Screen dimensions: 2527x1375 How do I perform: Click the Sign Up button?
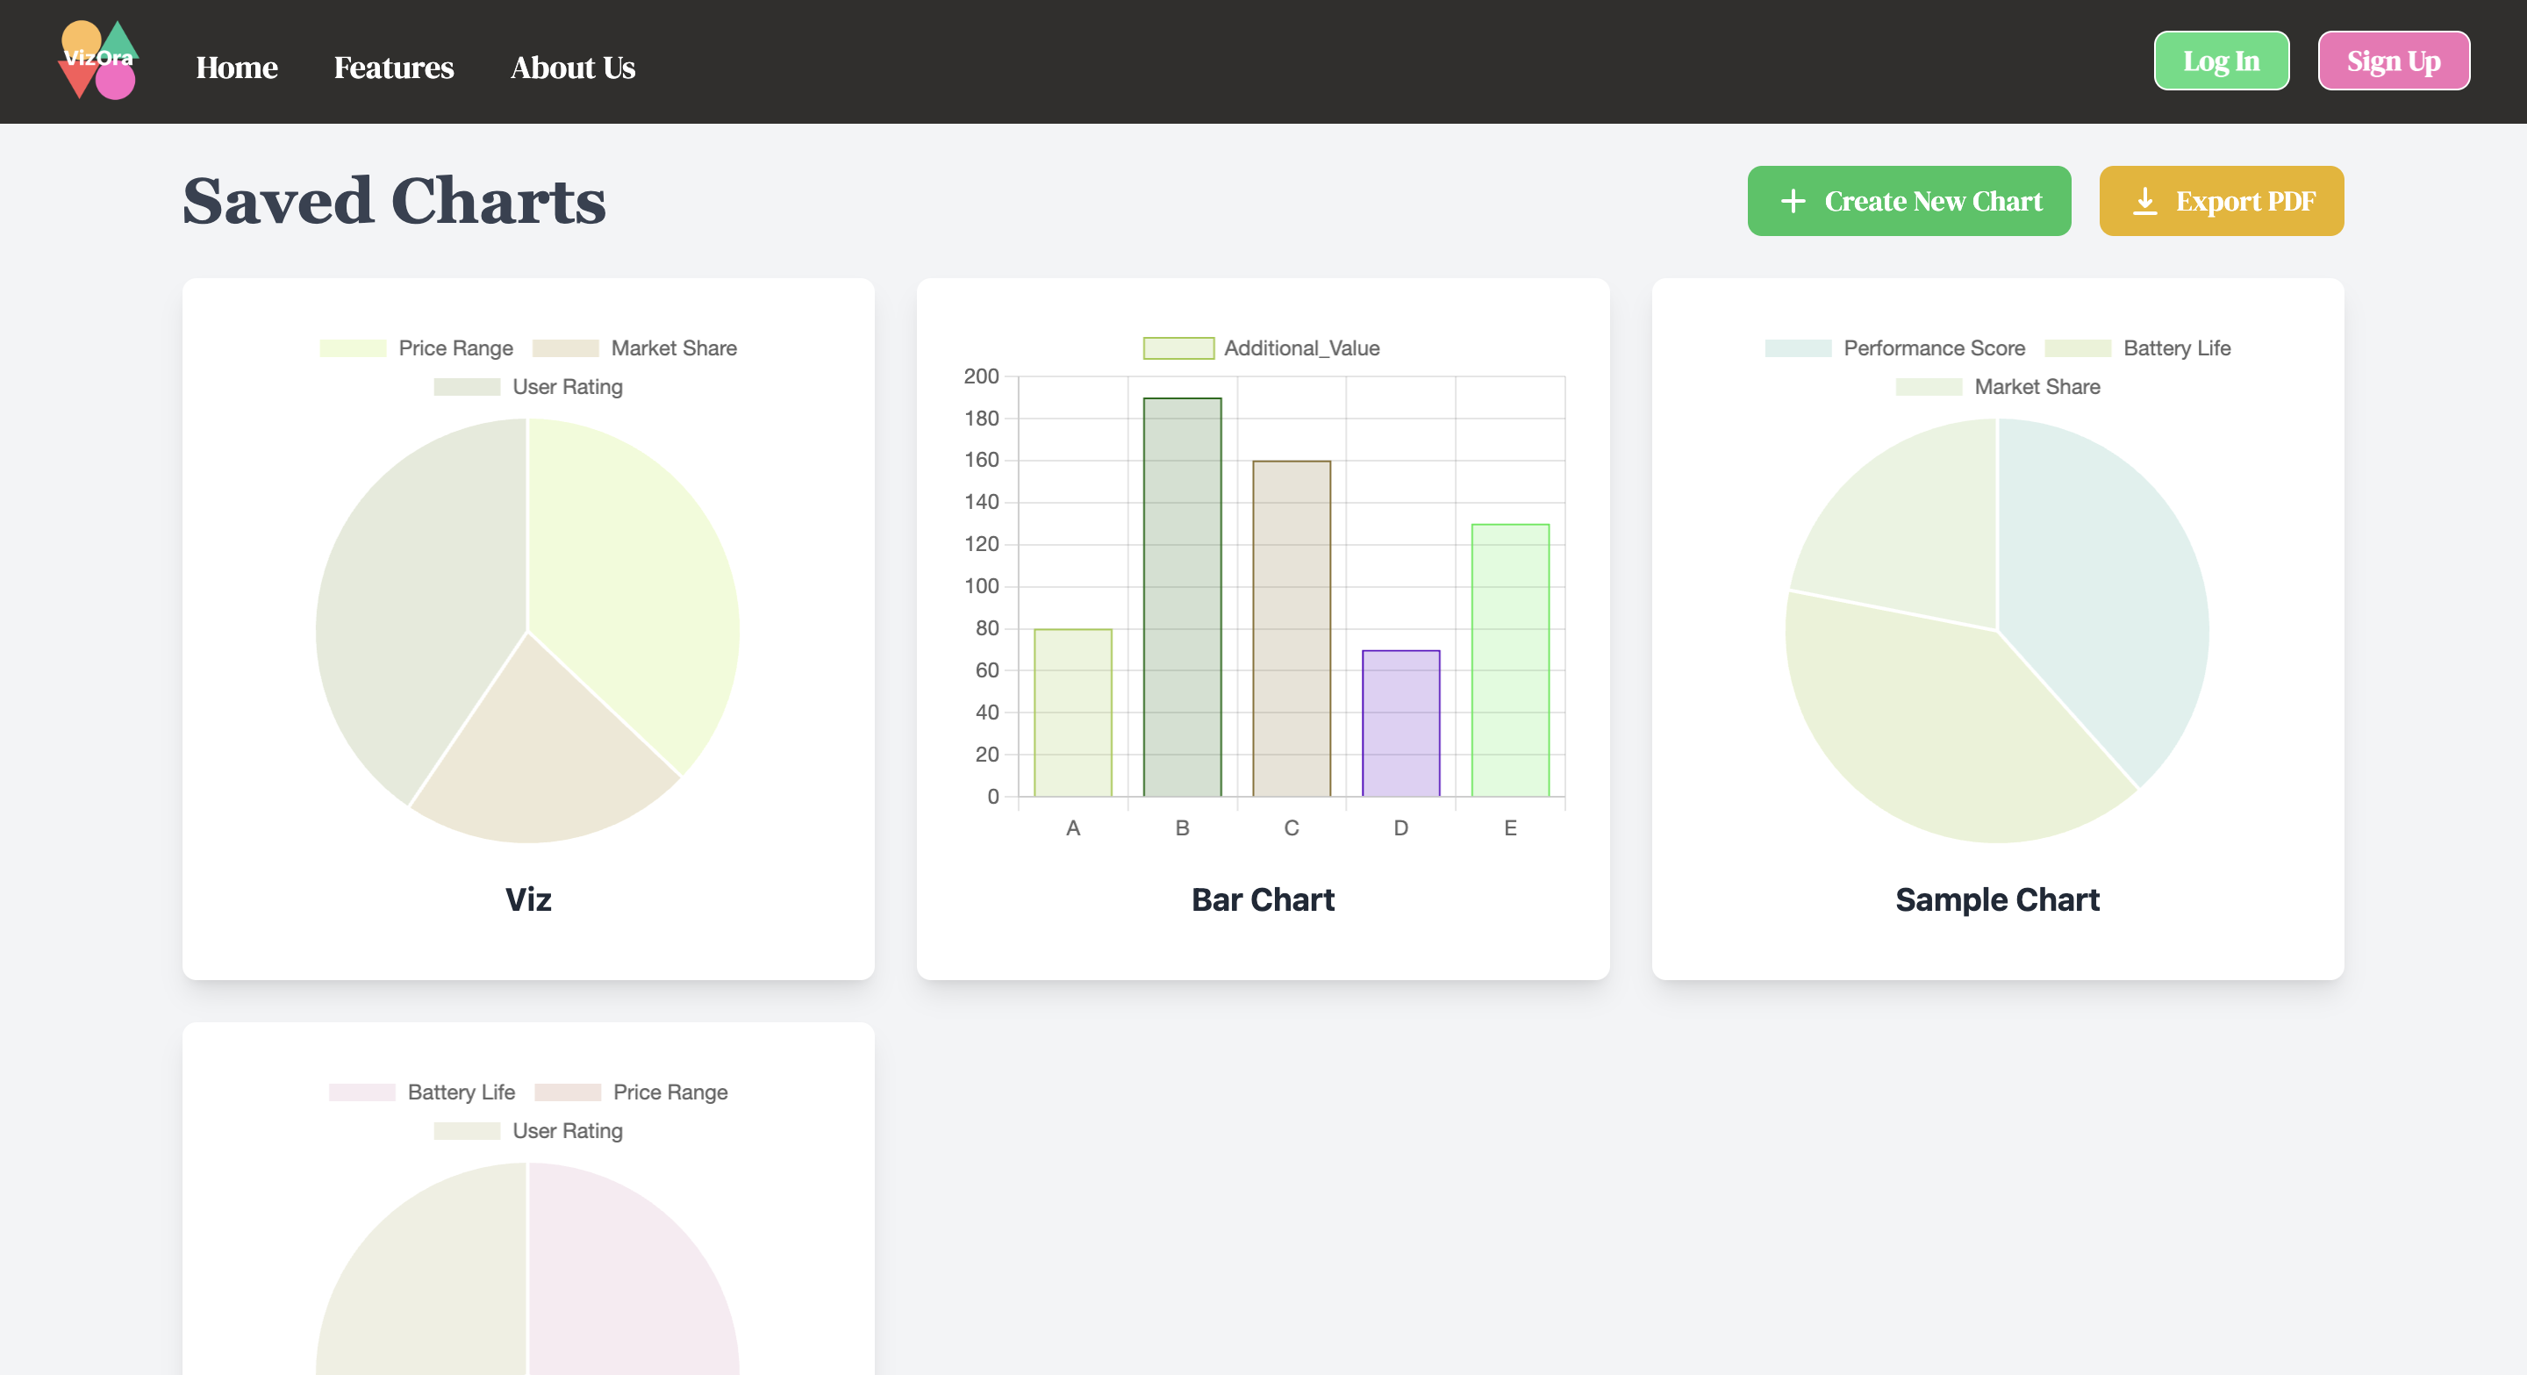[2394, 61]
